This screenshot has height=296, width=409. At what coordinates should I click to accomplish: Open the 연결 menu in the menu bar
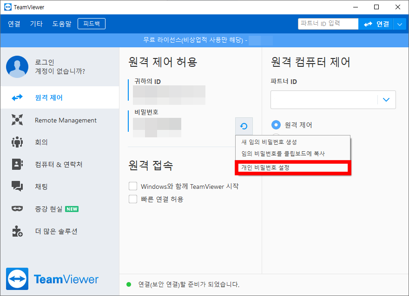(14, 24)
